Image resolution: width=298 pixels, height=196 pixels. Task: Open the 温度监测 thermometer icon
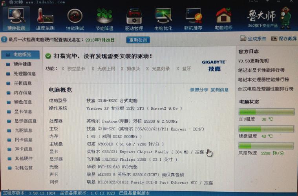(45, 19)
